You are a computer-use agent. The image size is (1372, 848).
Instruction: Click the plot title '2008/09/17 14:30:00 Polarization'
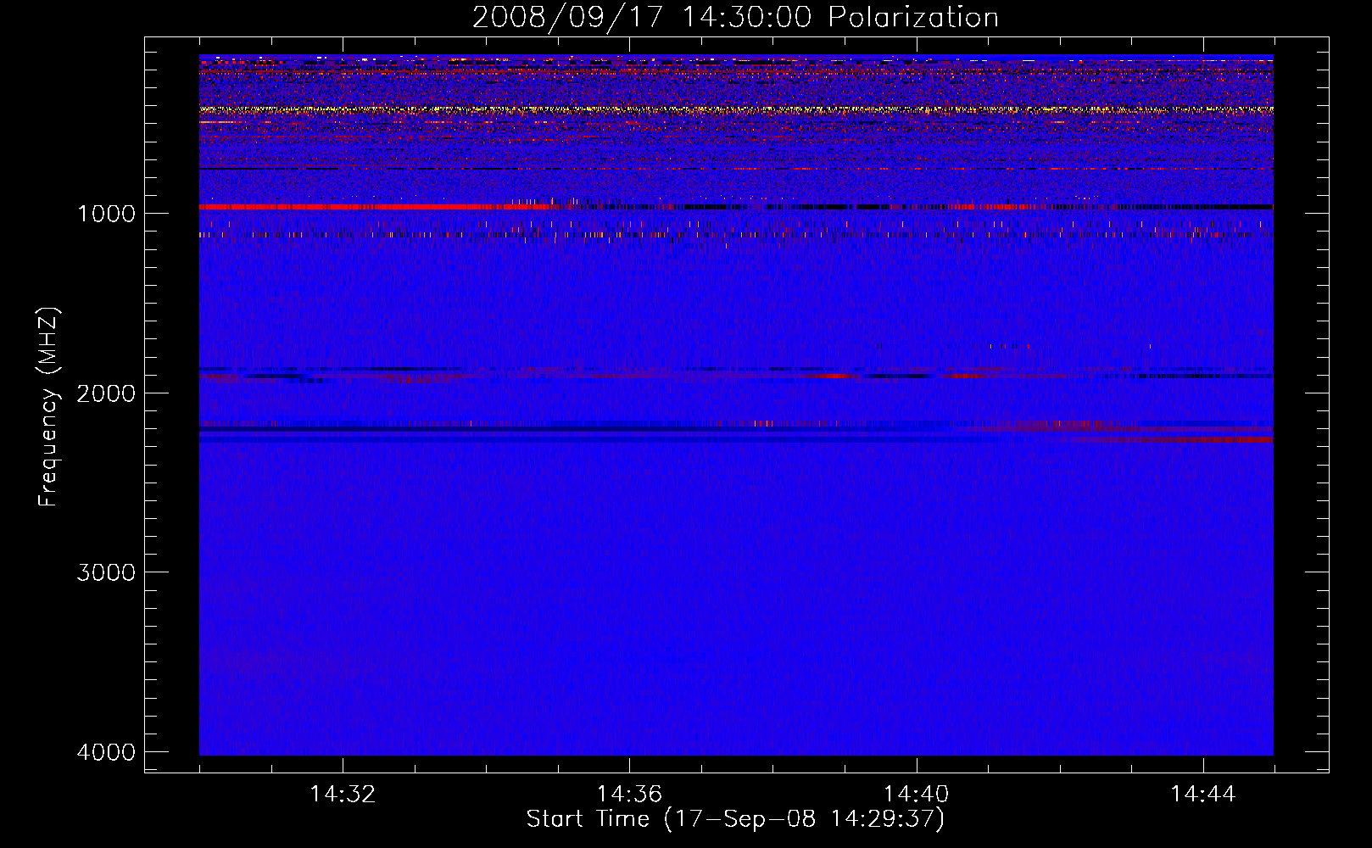pos(735,17)
